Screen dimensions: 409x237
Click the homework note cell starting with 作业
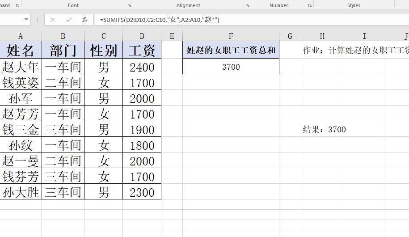tap(356, 50)
